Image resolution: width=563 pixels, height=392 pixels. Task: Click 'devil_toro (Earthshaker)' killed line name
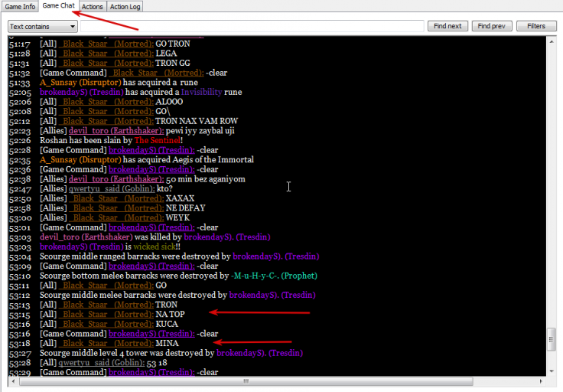tap(86, 237)
